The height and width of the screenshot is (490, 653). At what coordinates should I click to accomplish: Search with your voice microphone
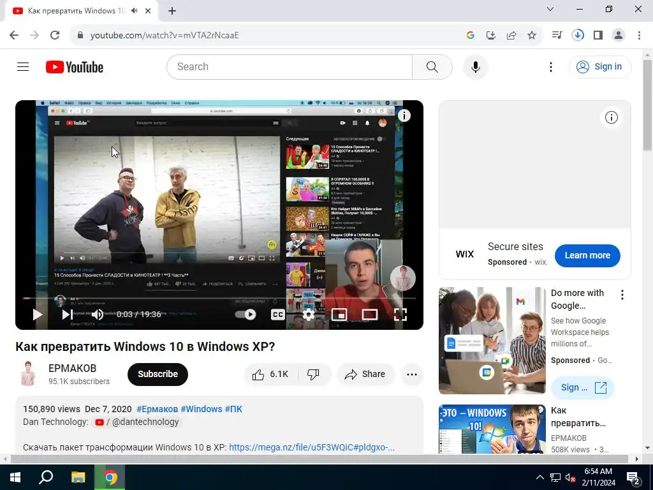(476, 66)
